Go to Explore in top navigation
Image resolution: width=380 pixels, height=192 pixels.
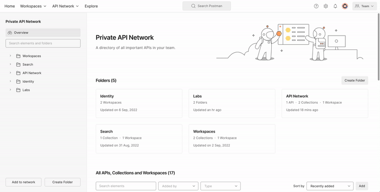pos(91,6)
